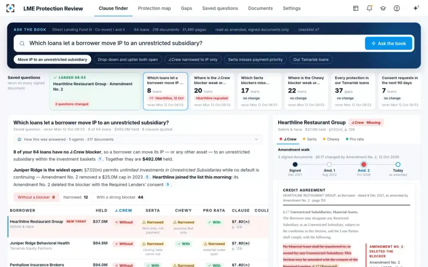Filter to 'With a strong blocker 44'
This screenshot has height=267, width=428.
click(120, 197)
